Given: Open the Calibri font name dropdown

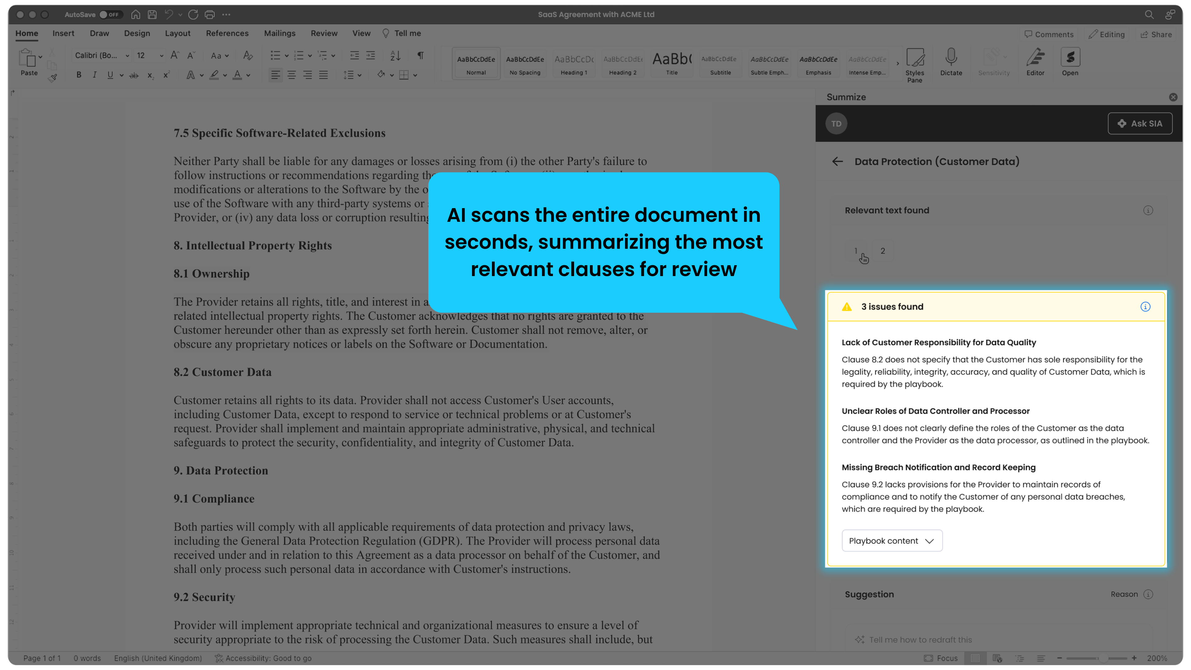Looking at the screenshot, I should coord(127,56).
